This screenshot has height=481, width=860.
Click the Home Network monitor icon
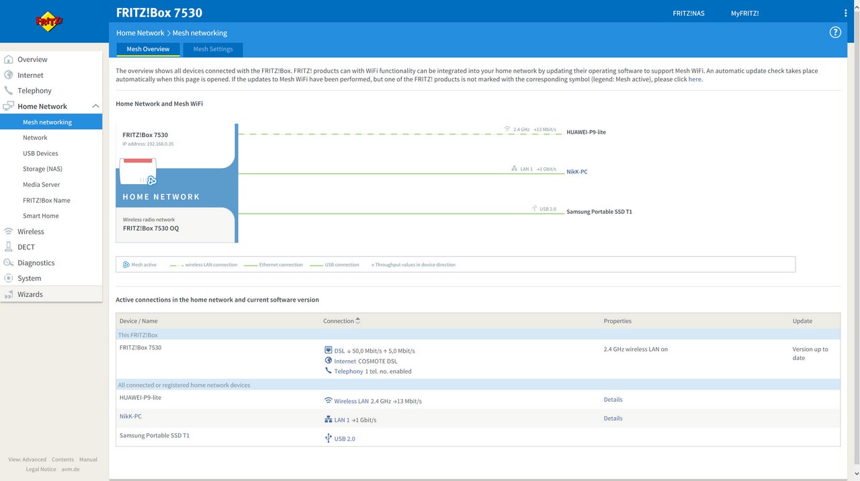pyautogui.click(x=9, y=106)
